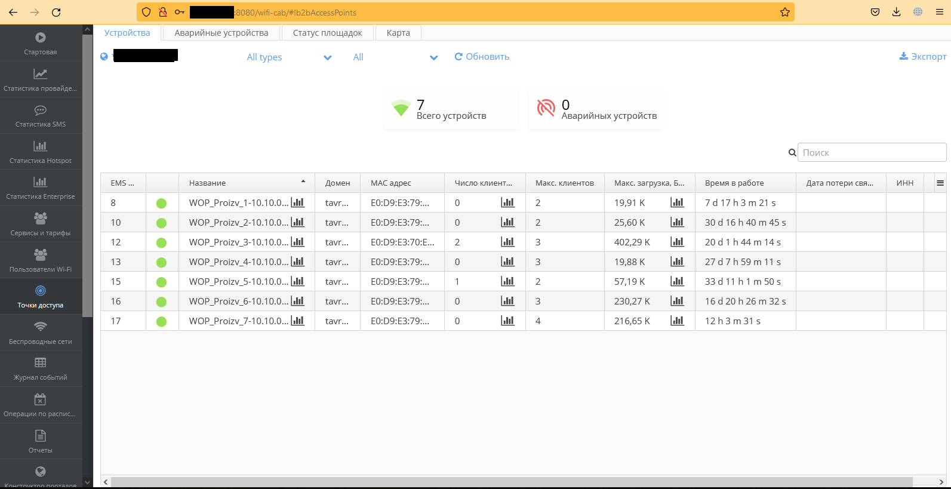This screenshot has width=951, height=489.
Task: Open Статистика Enterprise section
Action: (41, 188)
